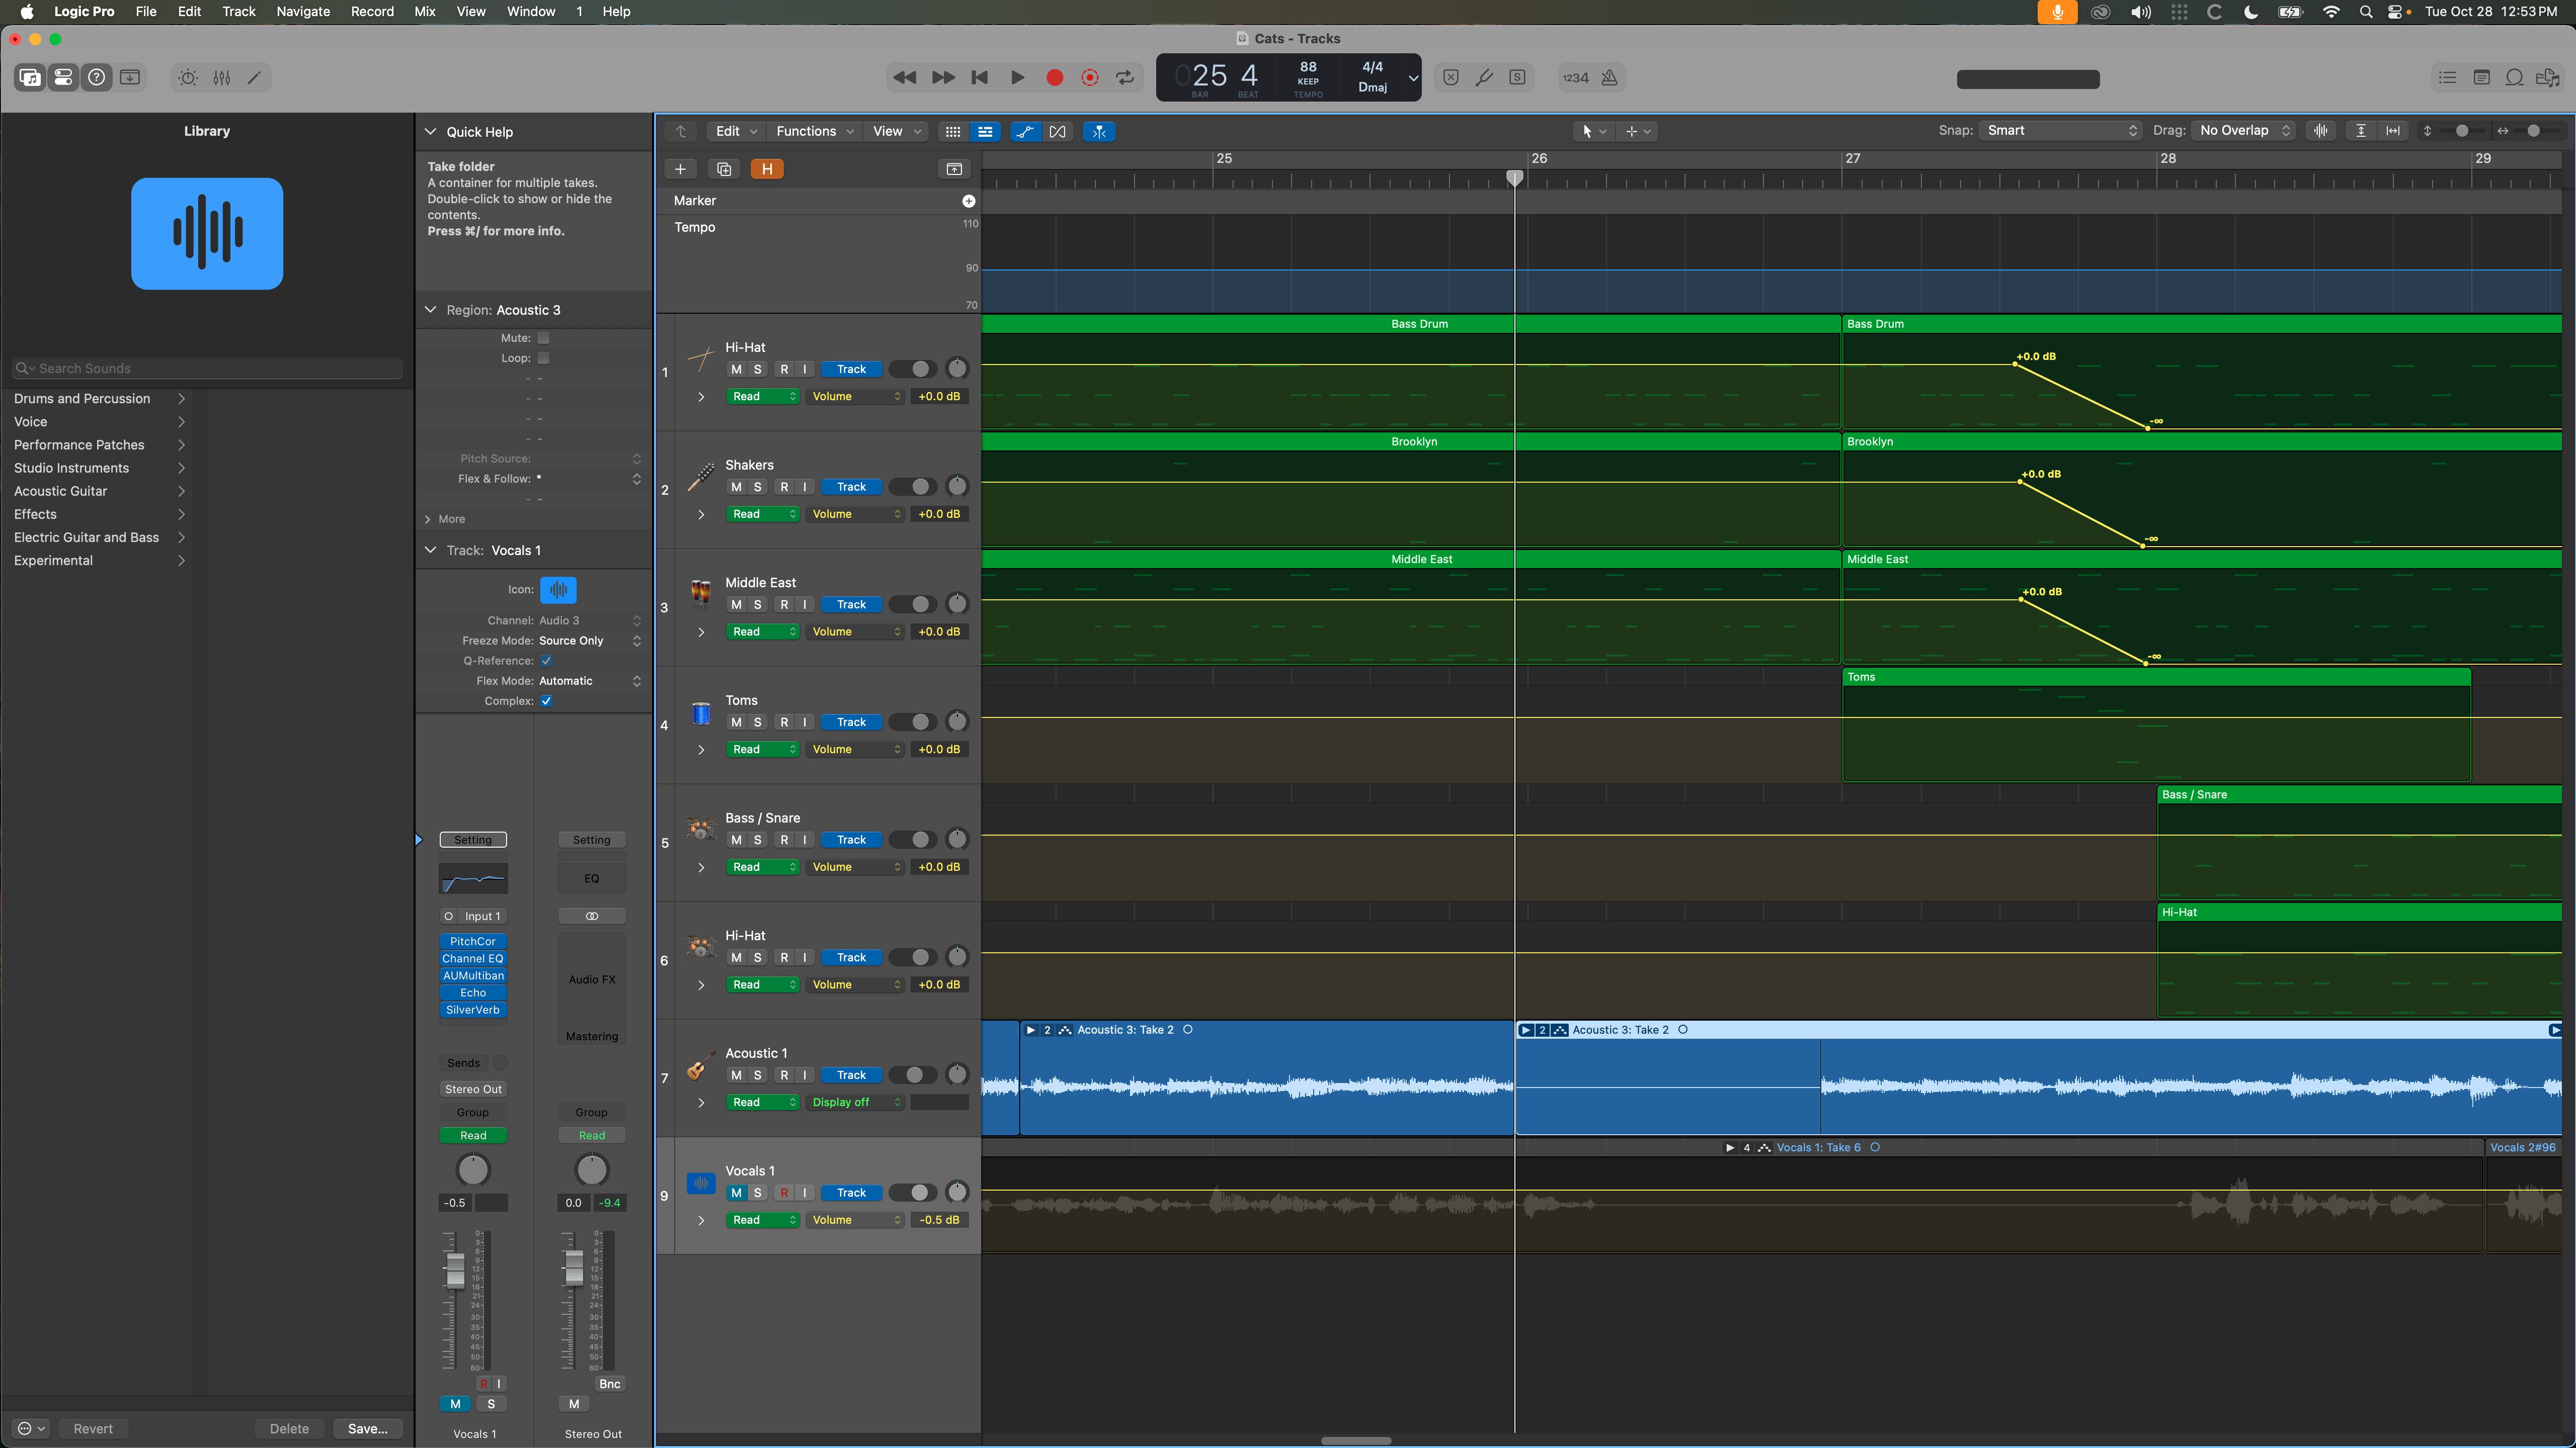Click the Duplicate Track icon
The height and width of the screenshot is (1448, 2576).
tap(724, 169)
